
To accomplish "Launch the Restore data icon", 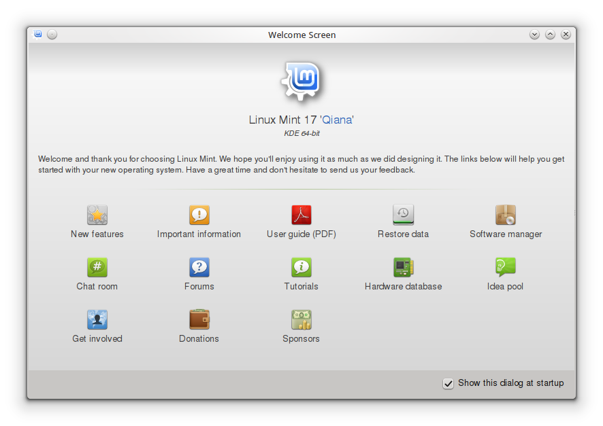I will coord(403,215).
